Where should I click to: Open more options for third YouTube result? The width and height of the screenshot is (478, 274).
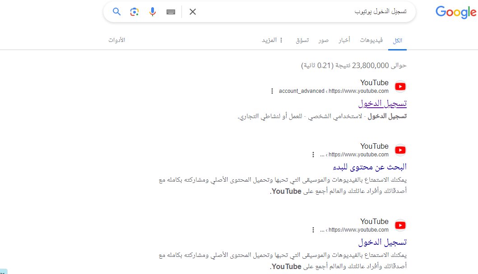click(313, 230)
